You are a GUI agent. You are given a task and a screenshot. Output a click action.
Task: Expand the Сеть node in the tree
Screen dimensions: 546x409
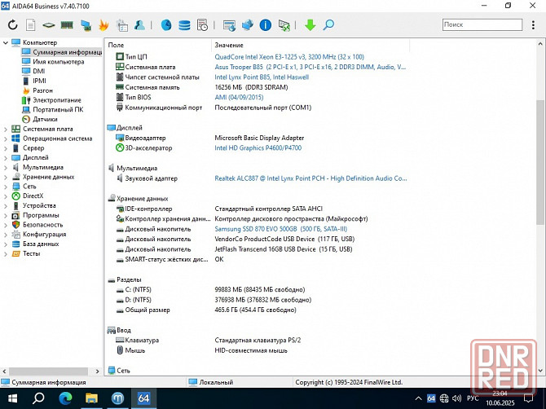5,187
